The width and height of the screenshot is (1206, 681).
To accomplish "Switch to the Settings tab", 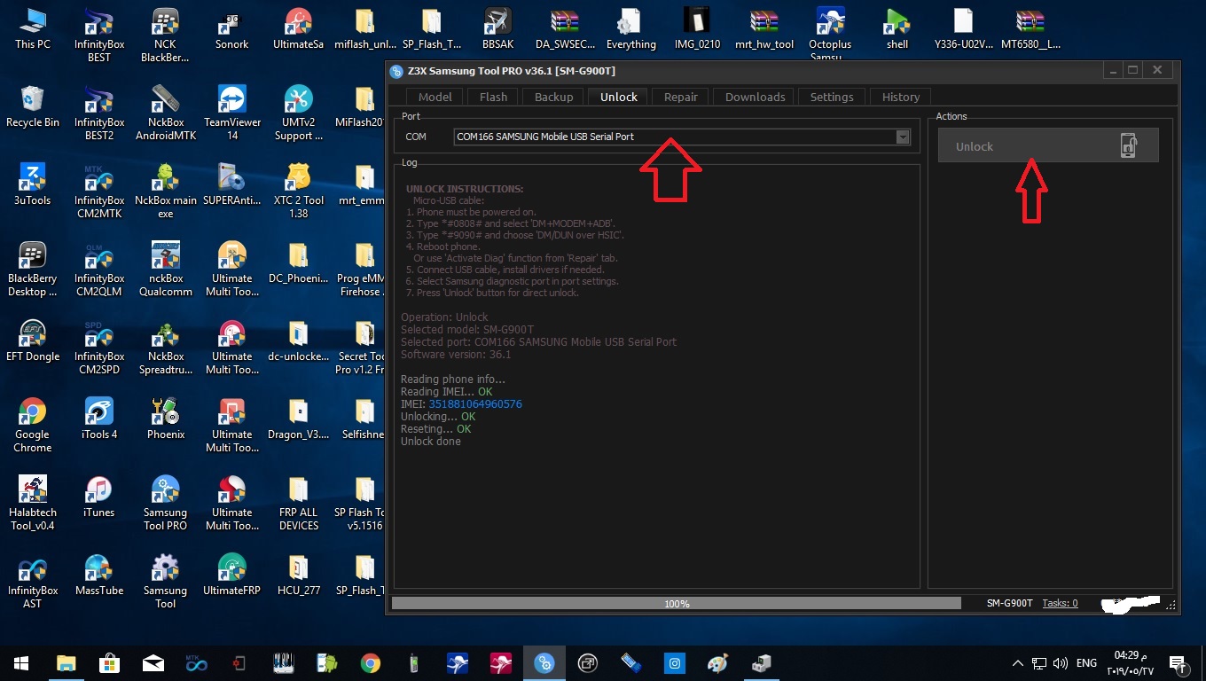I will [x=832, y=97].
